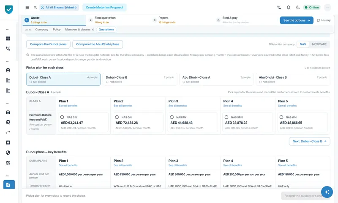Click Compare the Abu Dhabi plans button

click(98, 44)
